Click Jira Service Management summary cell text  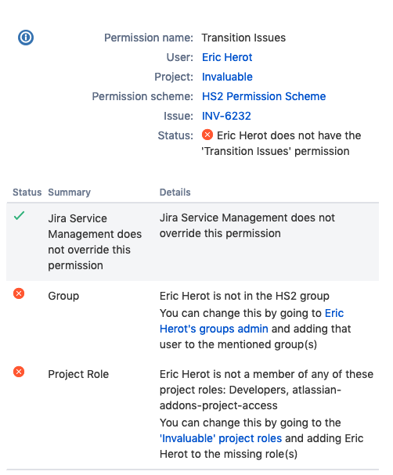coord(95,242)
